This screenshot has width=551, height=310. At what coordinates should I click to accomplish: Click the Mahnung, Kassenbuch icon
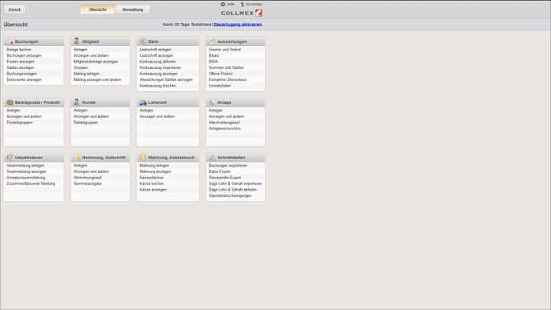coord(143,158)
